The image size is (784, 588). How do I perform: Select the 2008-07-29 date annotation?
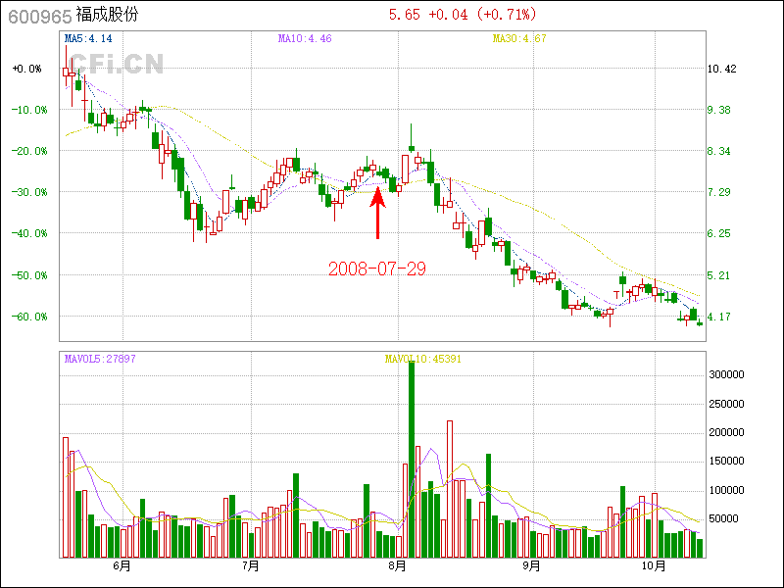point(376,268)
